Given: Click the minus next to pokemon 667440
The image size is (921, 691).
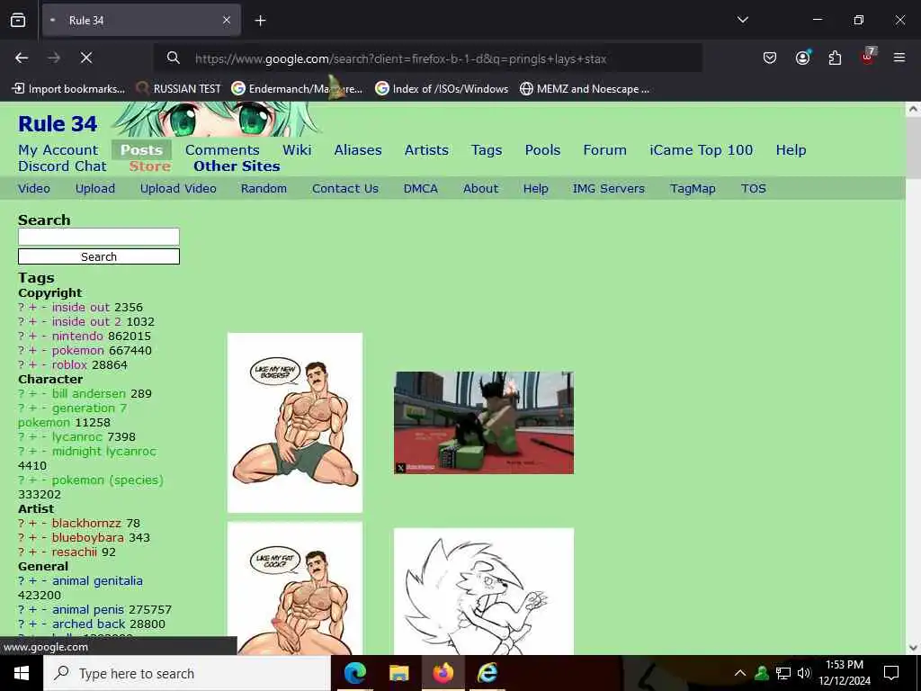Looking at the screenshot, I should click(44, 351).
